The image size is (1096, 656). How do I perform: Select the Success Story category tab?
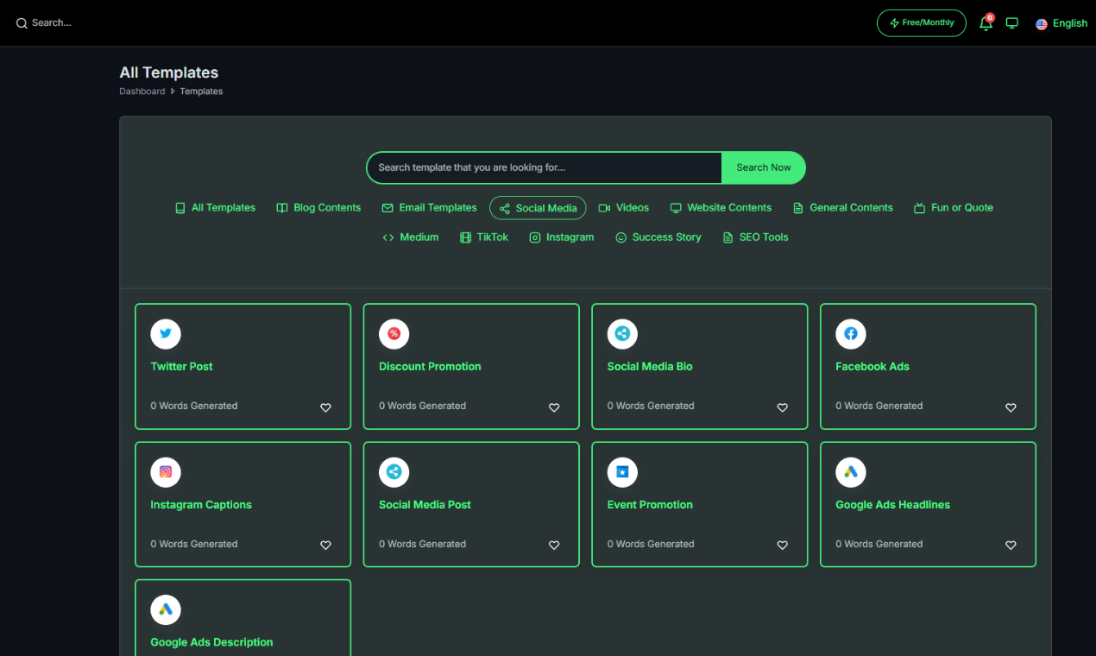(x=658, y=237)
